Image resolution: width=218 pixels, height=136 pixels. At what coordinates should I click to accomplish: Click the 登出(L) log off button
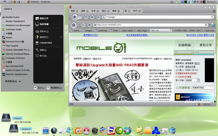(x=39, y=88)
